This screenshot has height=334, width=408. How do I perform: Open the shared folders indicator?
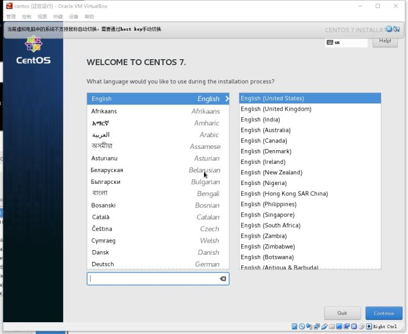(332, 326)
